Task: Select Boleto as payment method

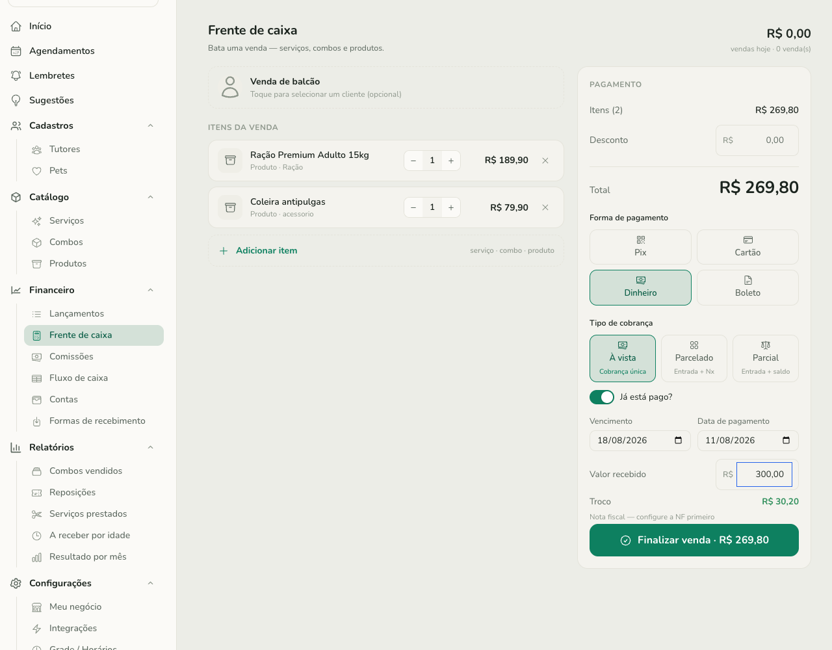Action: 747,287
